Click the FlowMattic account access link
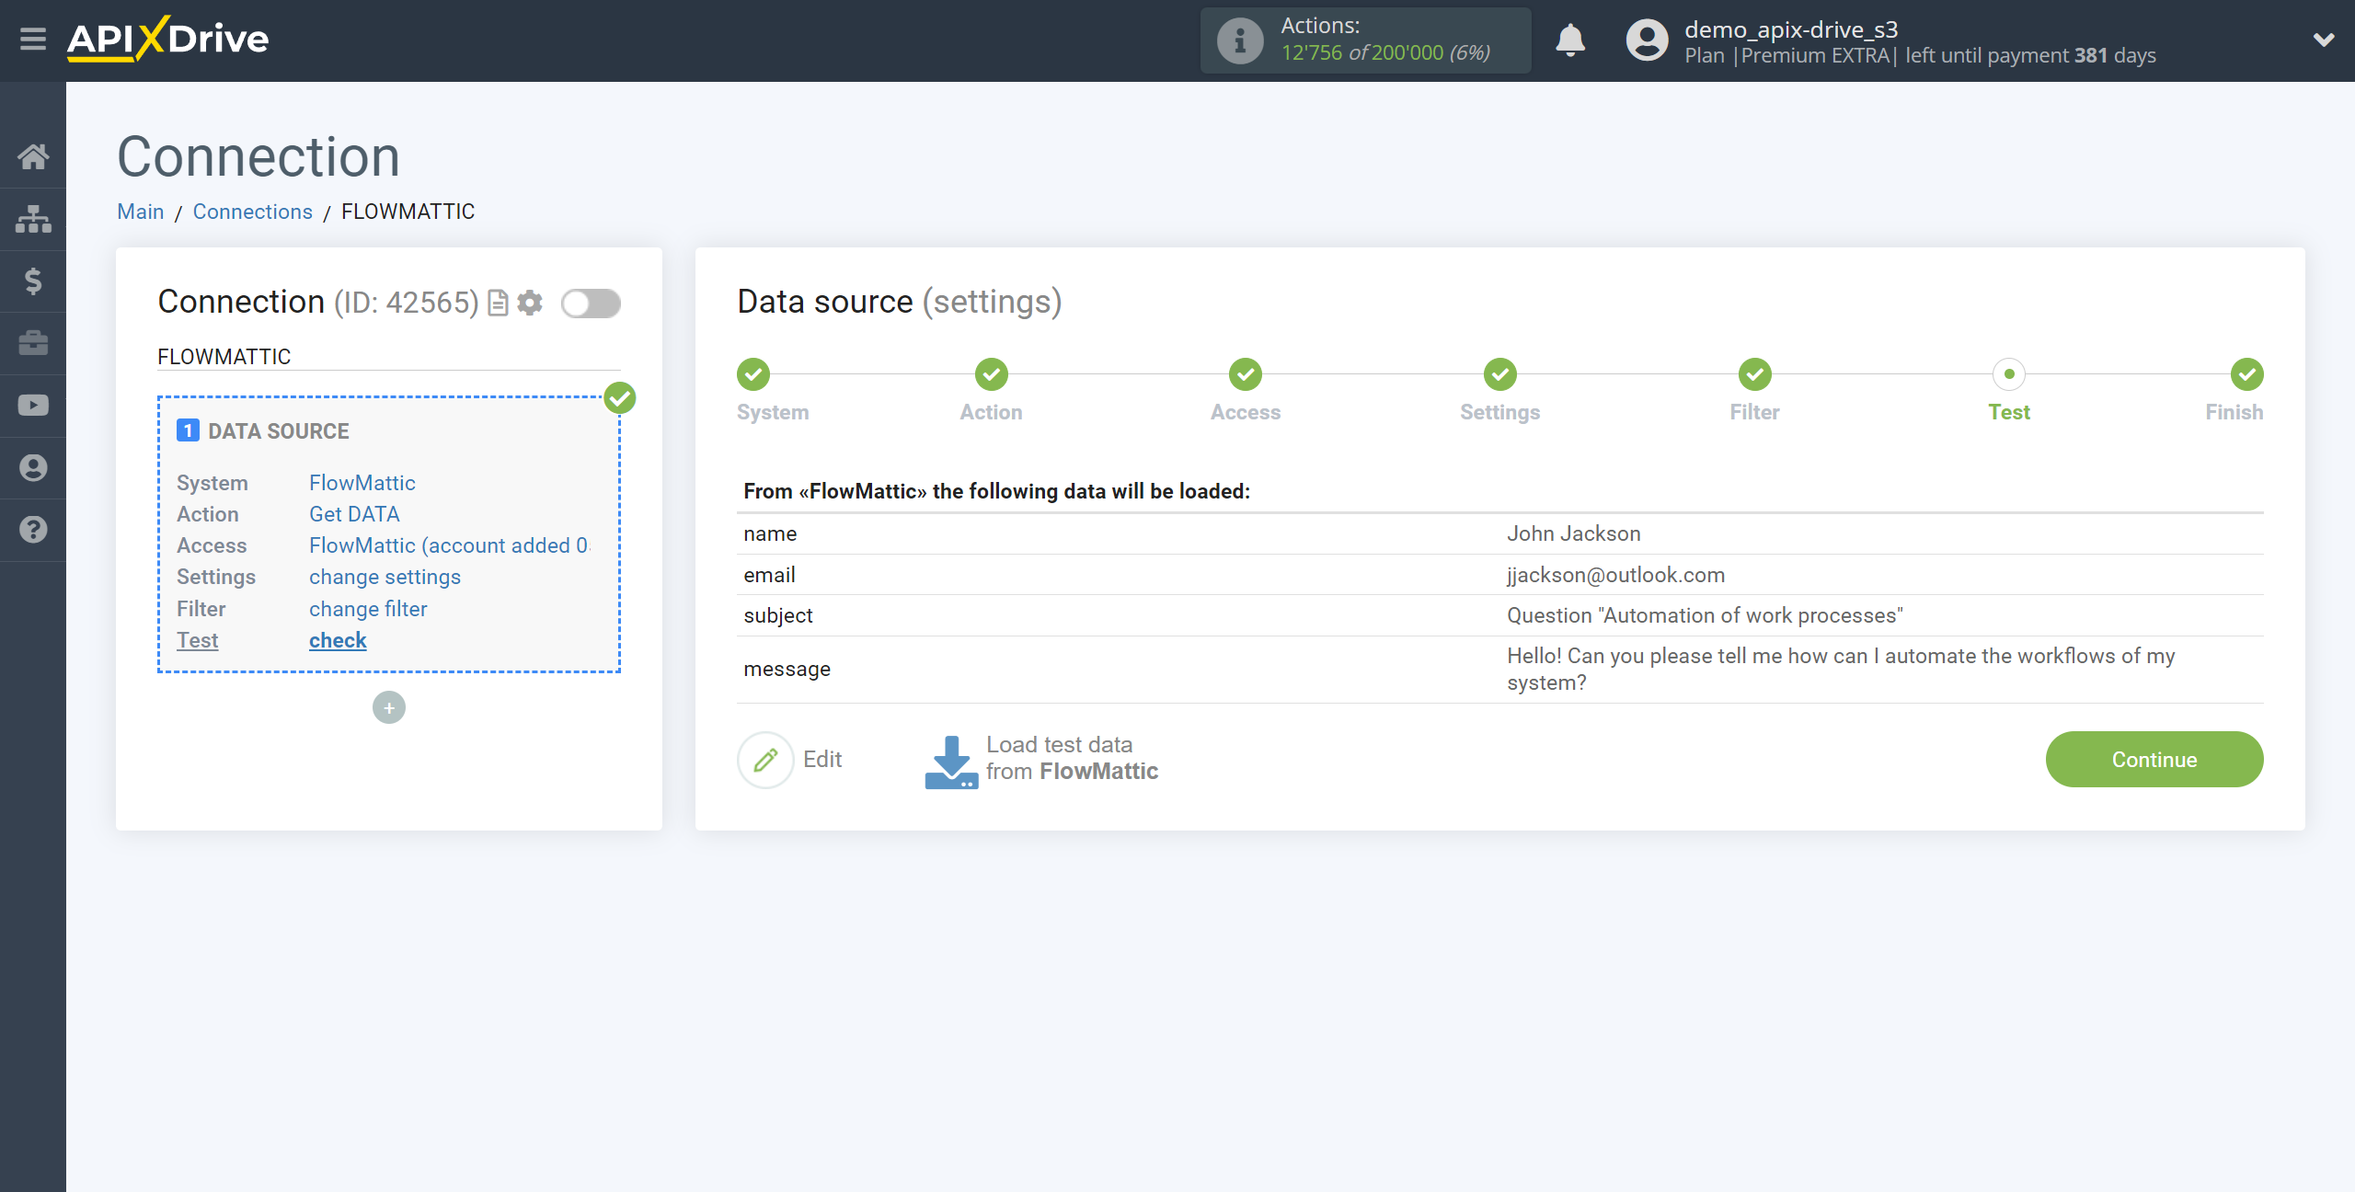This screenshot has width=2355, height=1192. point(450,545)
